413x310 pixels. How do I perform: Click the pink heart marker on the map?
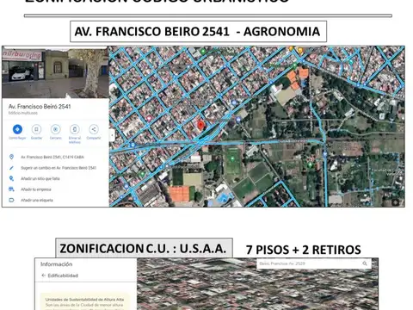point(149,118)
